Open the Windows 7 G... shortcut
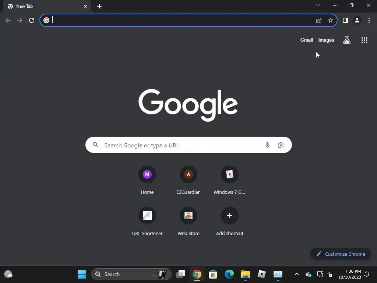The image size is (377, 283). pyautogui.click(x=230, y=180)
